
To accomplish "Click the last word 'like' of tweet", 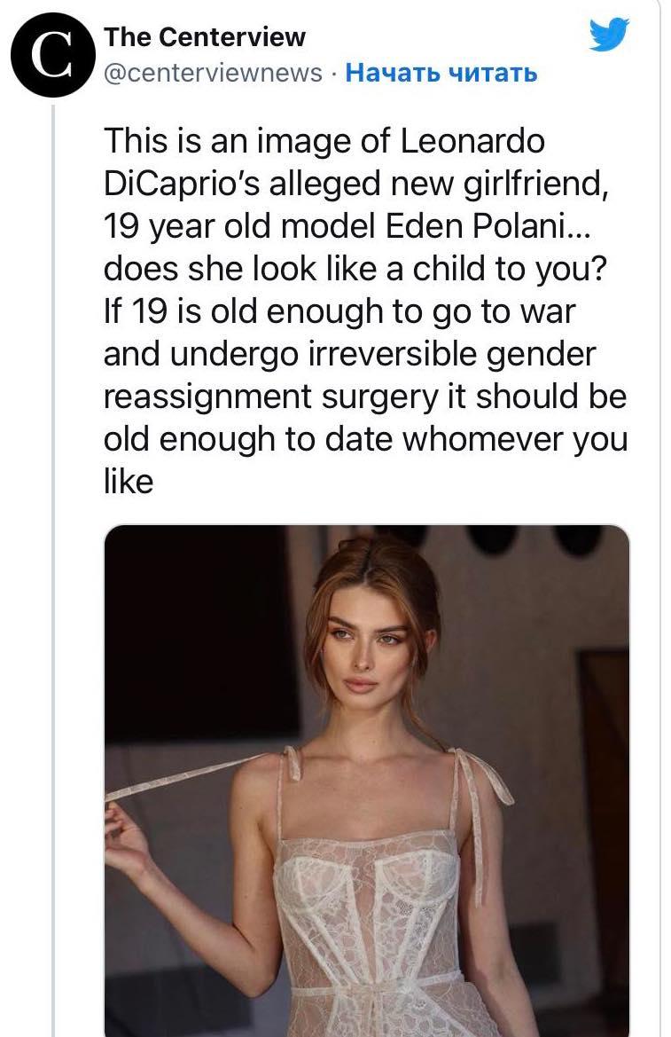I will click(x=129, y=481).
